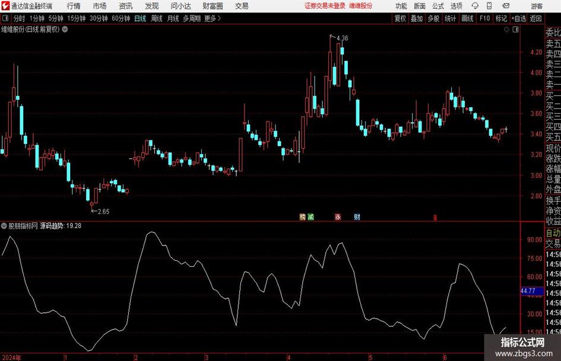Click the 现价 row in side panel
561x361 pixels.
pyautogui.click(x=553, y=148)
